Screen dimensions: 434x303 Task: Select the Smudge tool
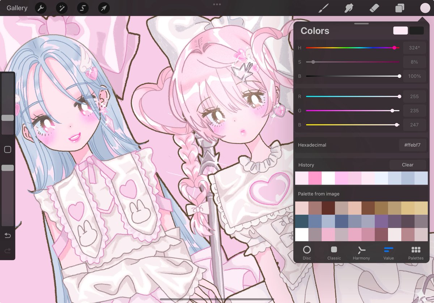point(348,8)
